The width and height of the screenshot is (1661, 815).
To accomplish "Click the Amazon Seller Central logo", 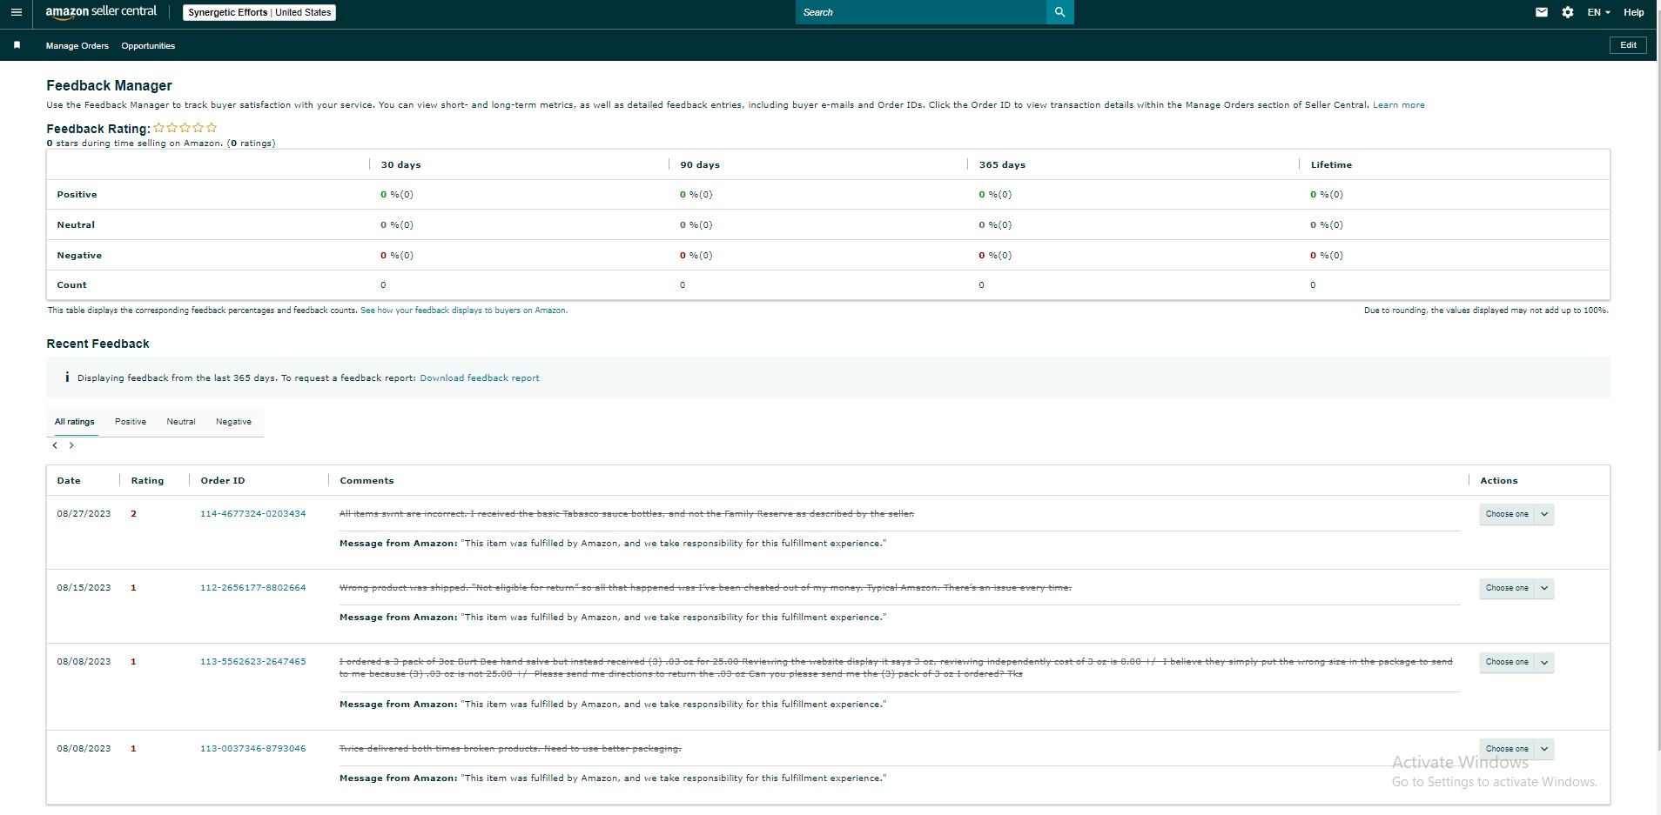I will tap(101, 12).
